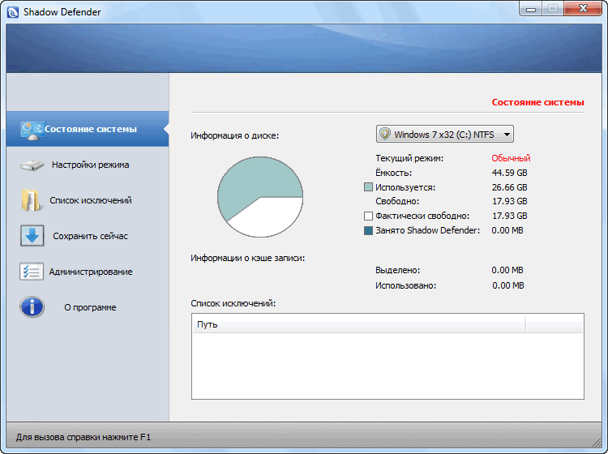The image size is (608, 454).
Task: Click the empty second column header in exclusion list
Action: pos(554,324)
